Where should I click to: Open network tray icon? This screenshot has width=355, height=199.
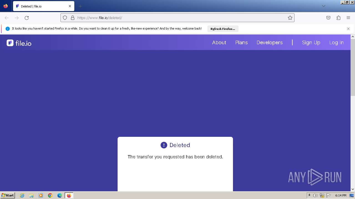tap(322, 195)
